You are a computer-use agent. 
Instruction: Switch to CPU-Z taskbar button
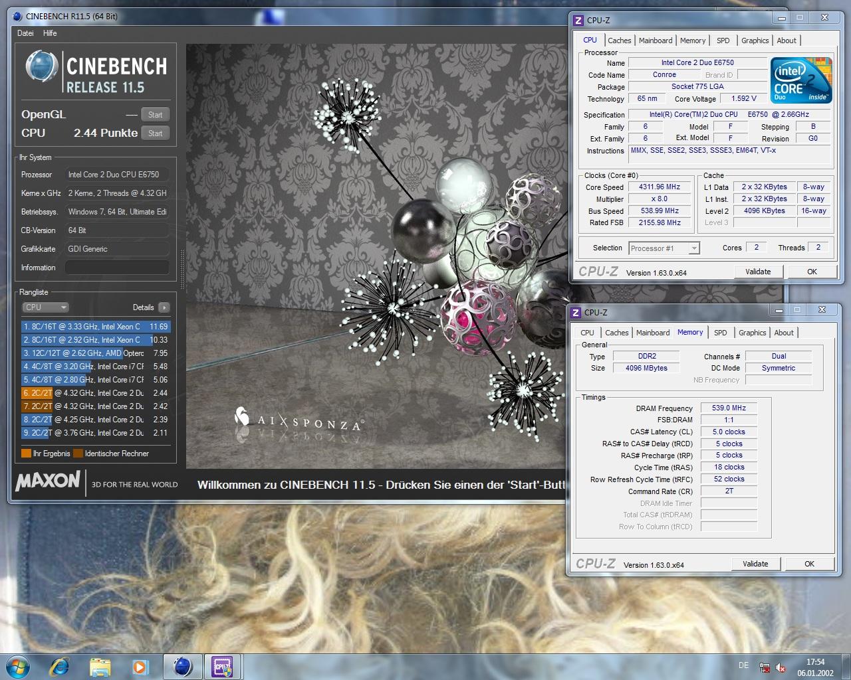222,666
